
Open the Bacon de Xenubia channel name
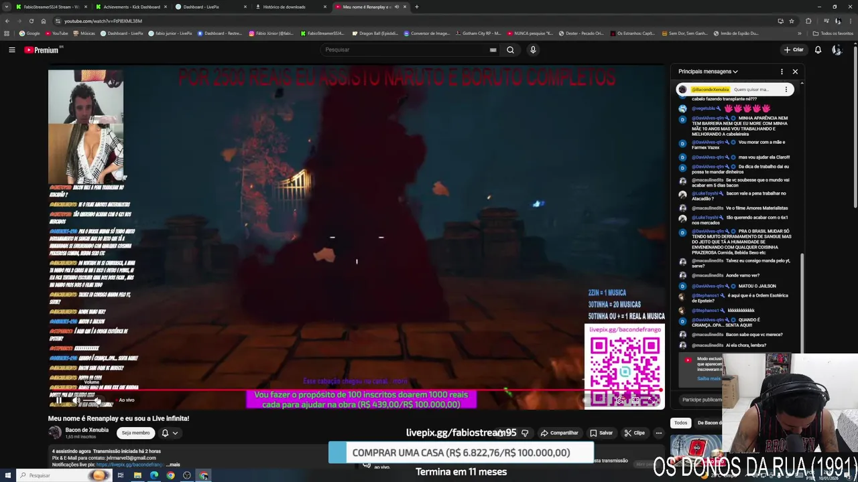(87, 430)
